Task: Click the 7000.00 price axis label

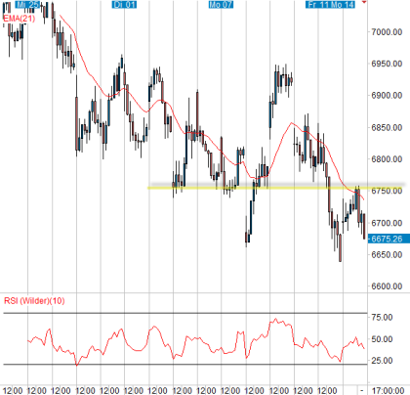Action: point(387,32)
